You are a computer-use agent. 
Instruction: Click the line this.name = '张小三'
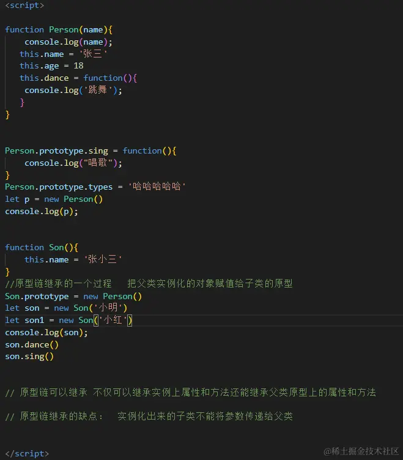click(73, 259)
